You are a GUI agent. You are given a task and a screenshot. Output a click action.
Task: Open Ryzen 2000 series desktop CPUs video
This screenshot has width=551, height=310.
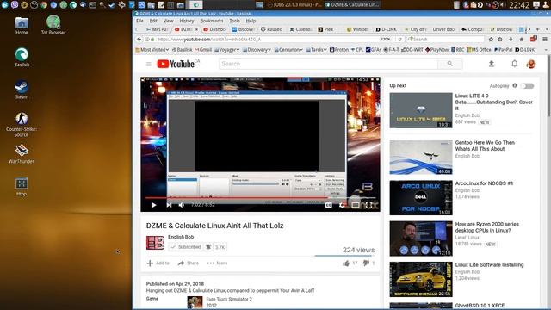(x=486, y=227)
